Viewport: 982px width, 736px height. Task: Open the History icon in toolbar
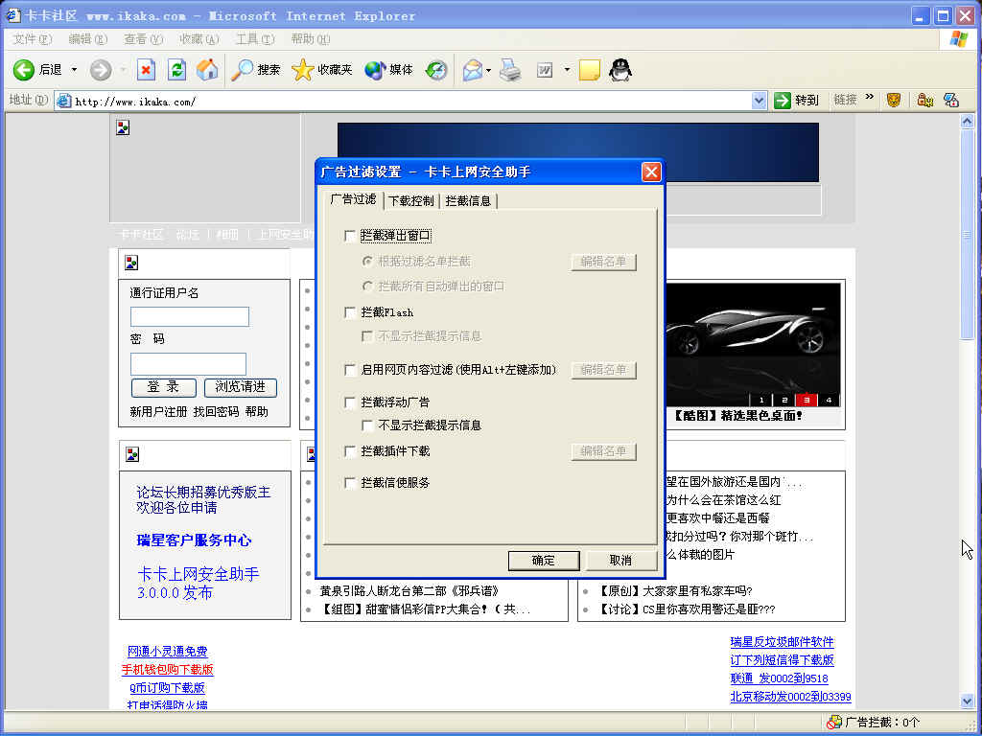[x=436, y=69]
